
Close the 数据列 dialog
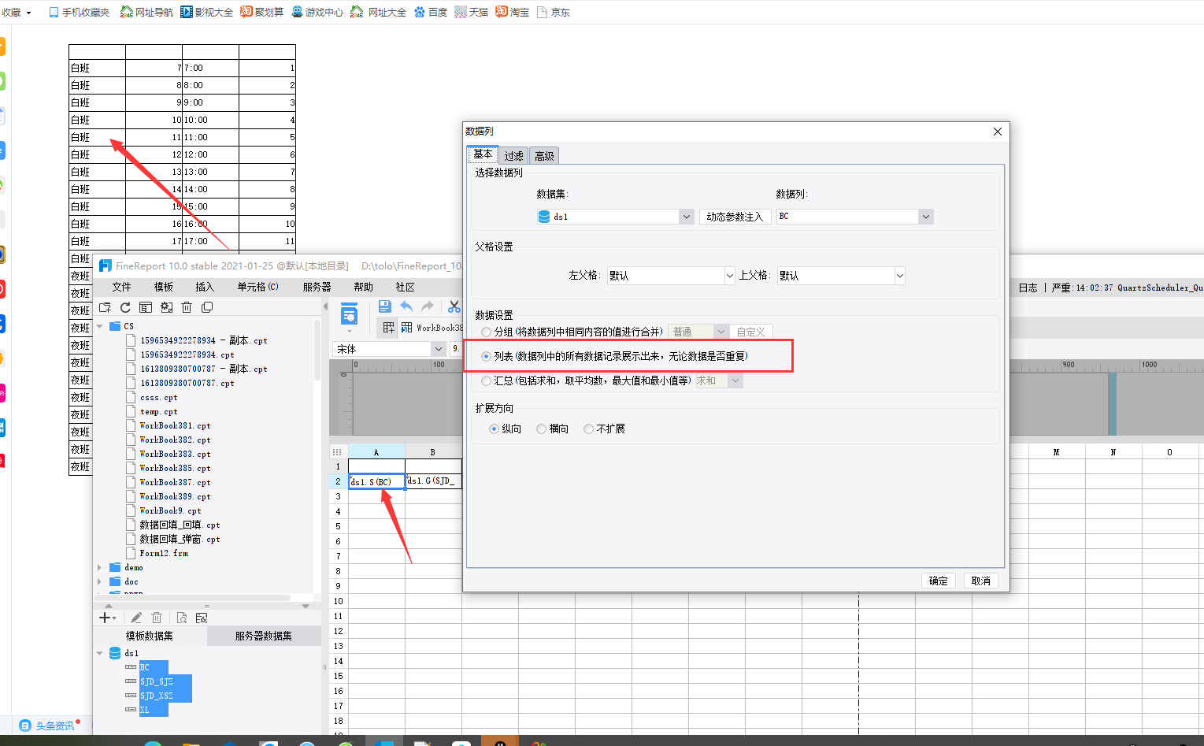click(998, 132)
